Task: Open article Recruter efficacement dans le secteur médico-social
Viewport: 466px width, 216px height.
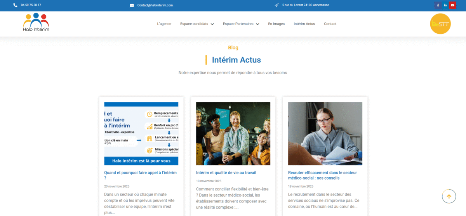Action: (x=322, y=175)
